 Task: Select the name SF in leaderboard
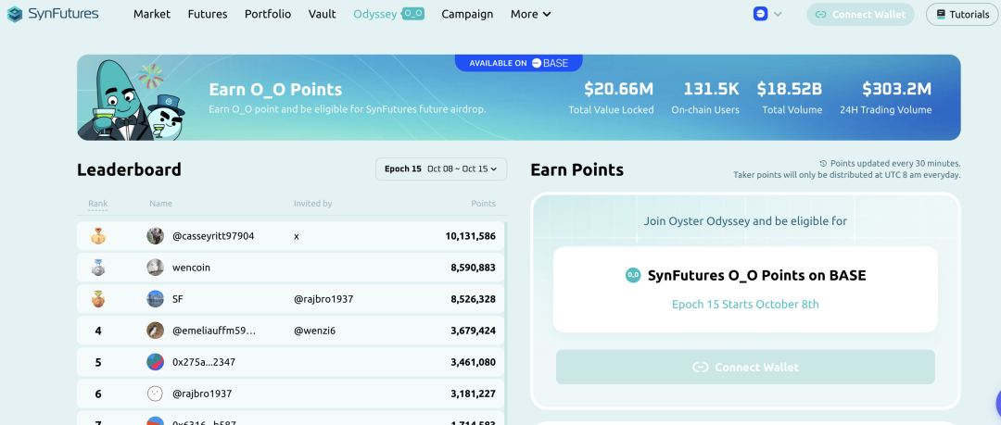point(178,299)
